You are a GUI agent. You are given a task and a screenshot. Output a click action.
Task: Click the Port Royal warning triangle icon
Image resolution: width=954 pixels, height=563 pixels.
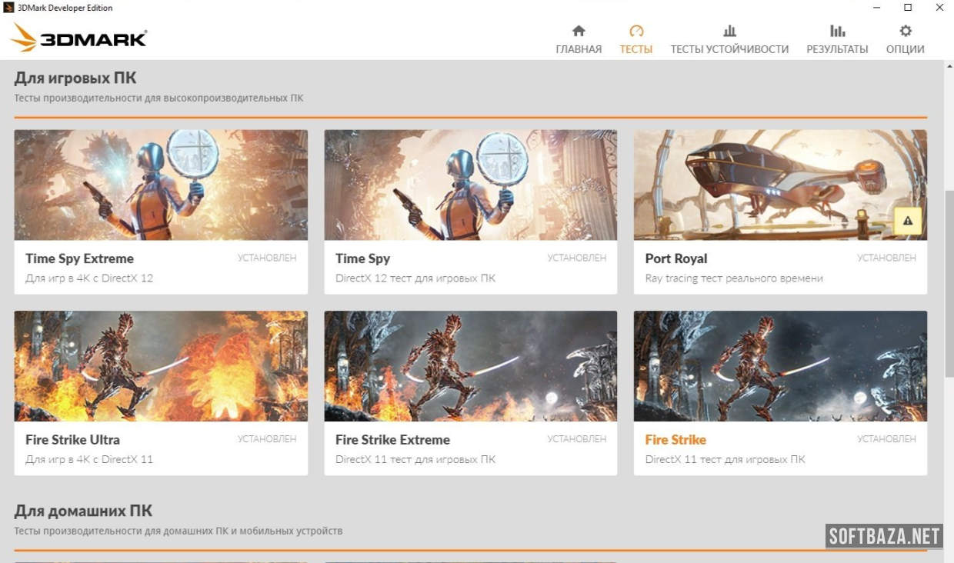click(908, 221)
